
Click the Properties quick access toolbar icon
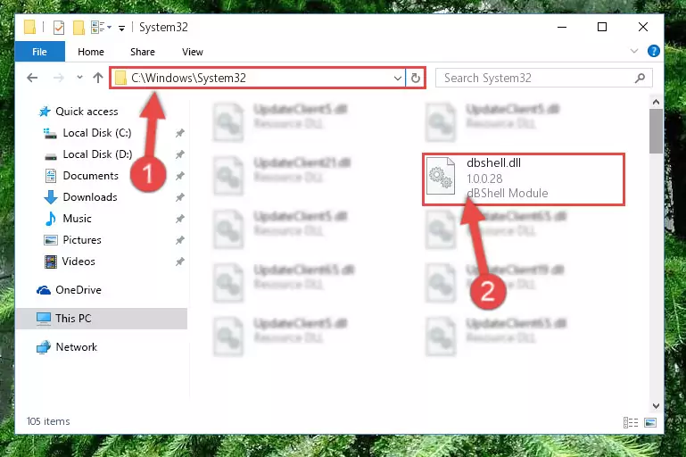59,27
